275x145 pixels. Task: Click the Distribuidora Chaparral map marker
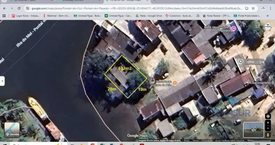(240, 61)
